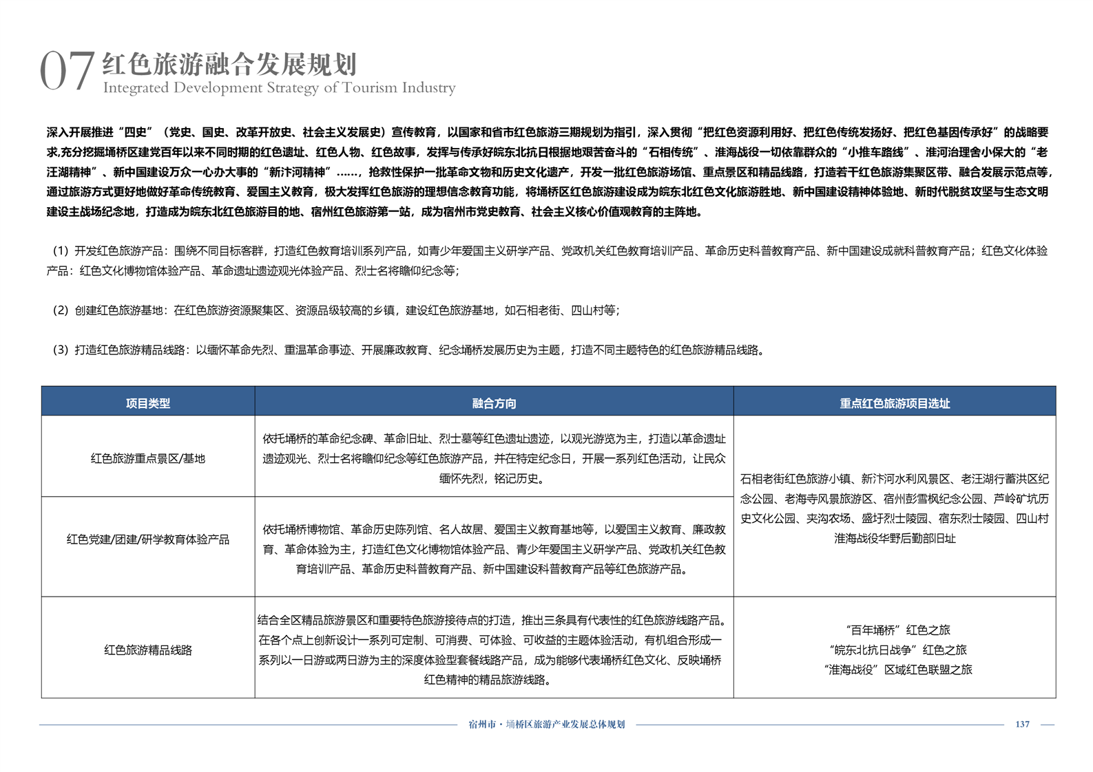Viewport: 1093px width, 772px height.
Task: Click the footer title "宿州市·埇桥区旅游产业发展总体规划"
Action: point(546,725)
